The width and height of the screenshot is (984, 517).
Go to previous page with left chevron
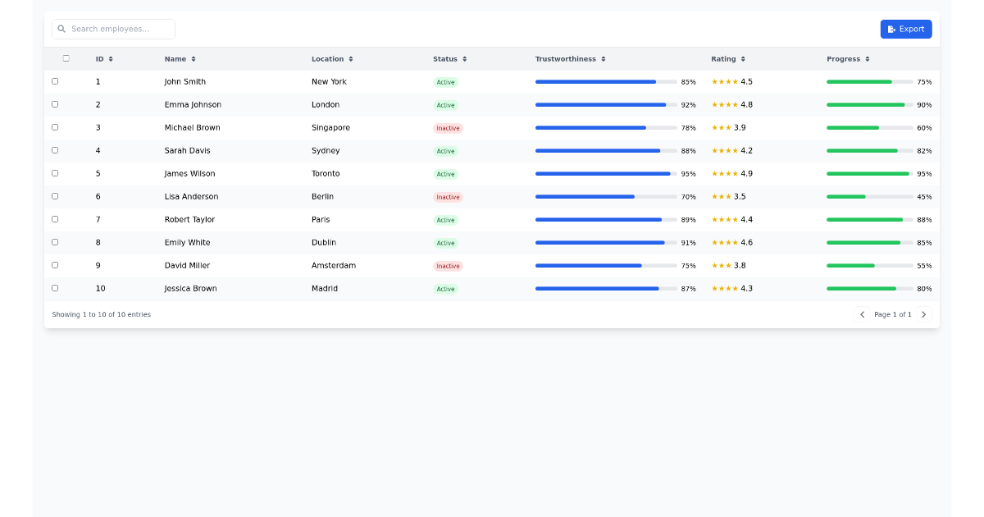point(862,314)
